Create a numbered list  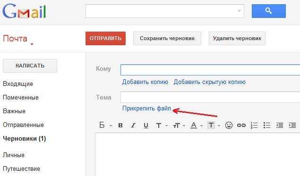[254, 126]
